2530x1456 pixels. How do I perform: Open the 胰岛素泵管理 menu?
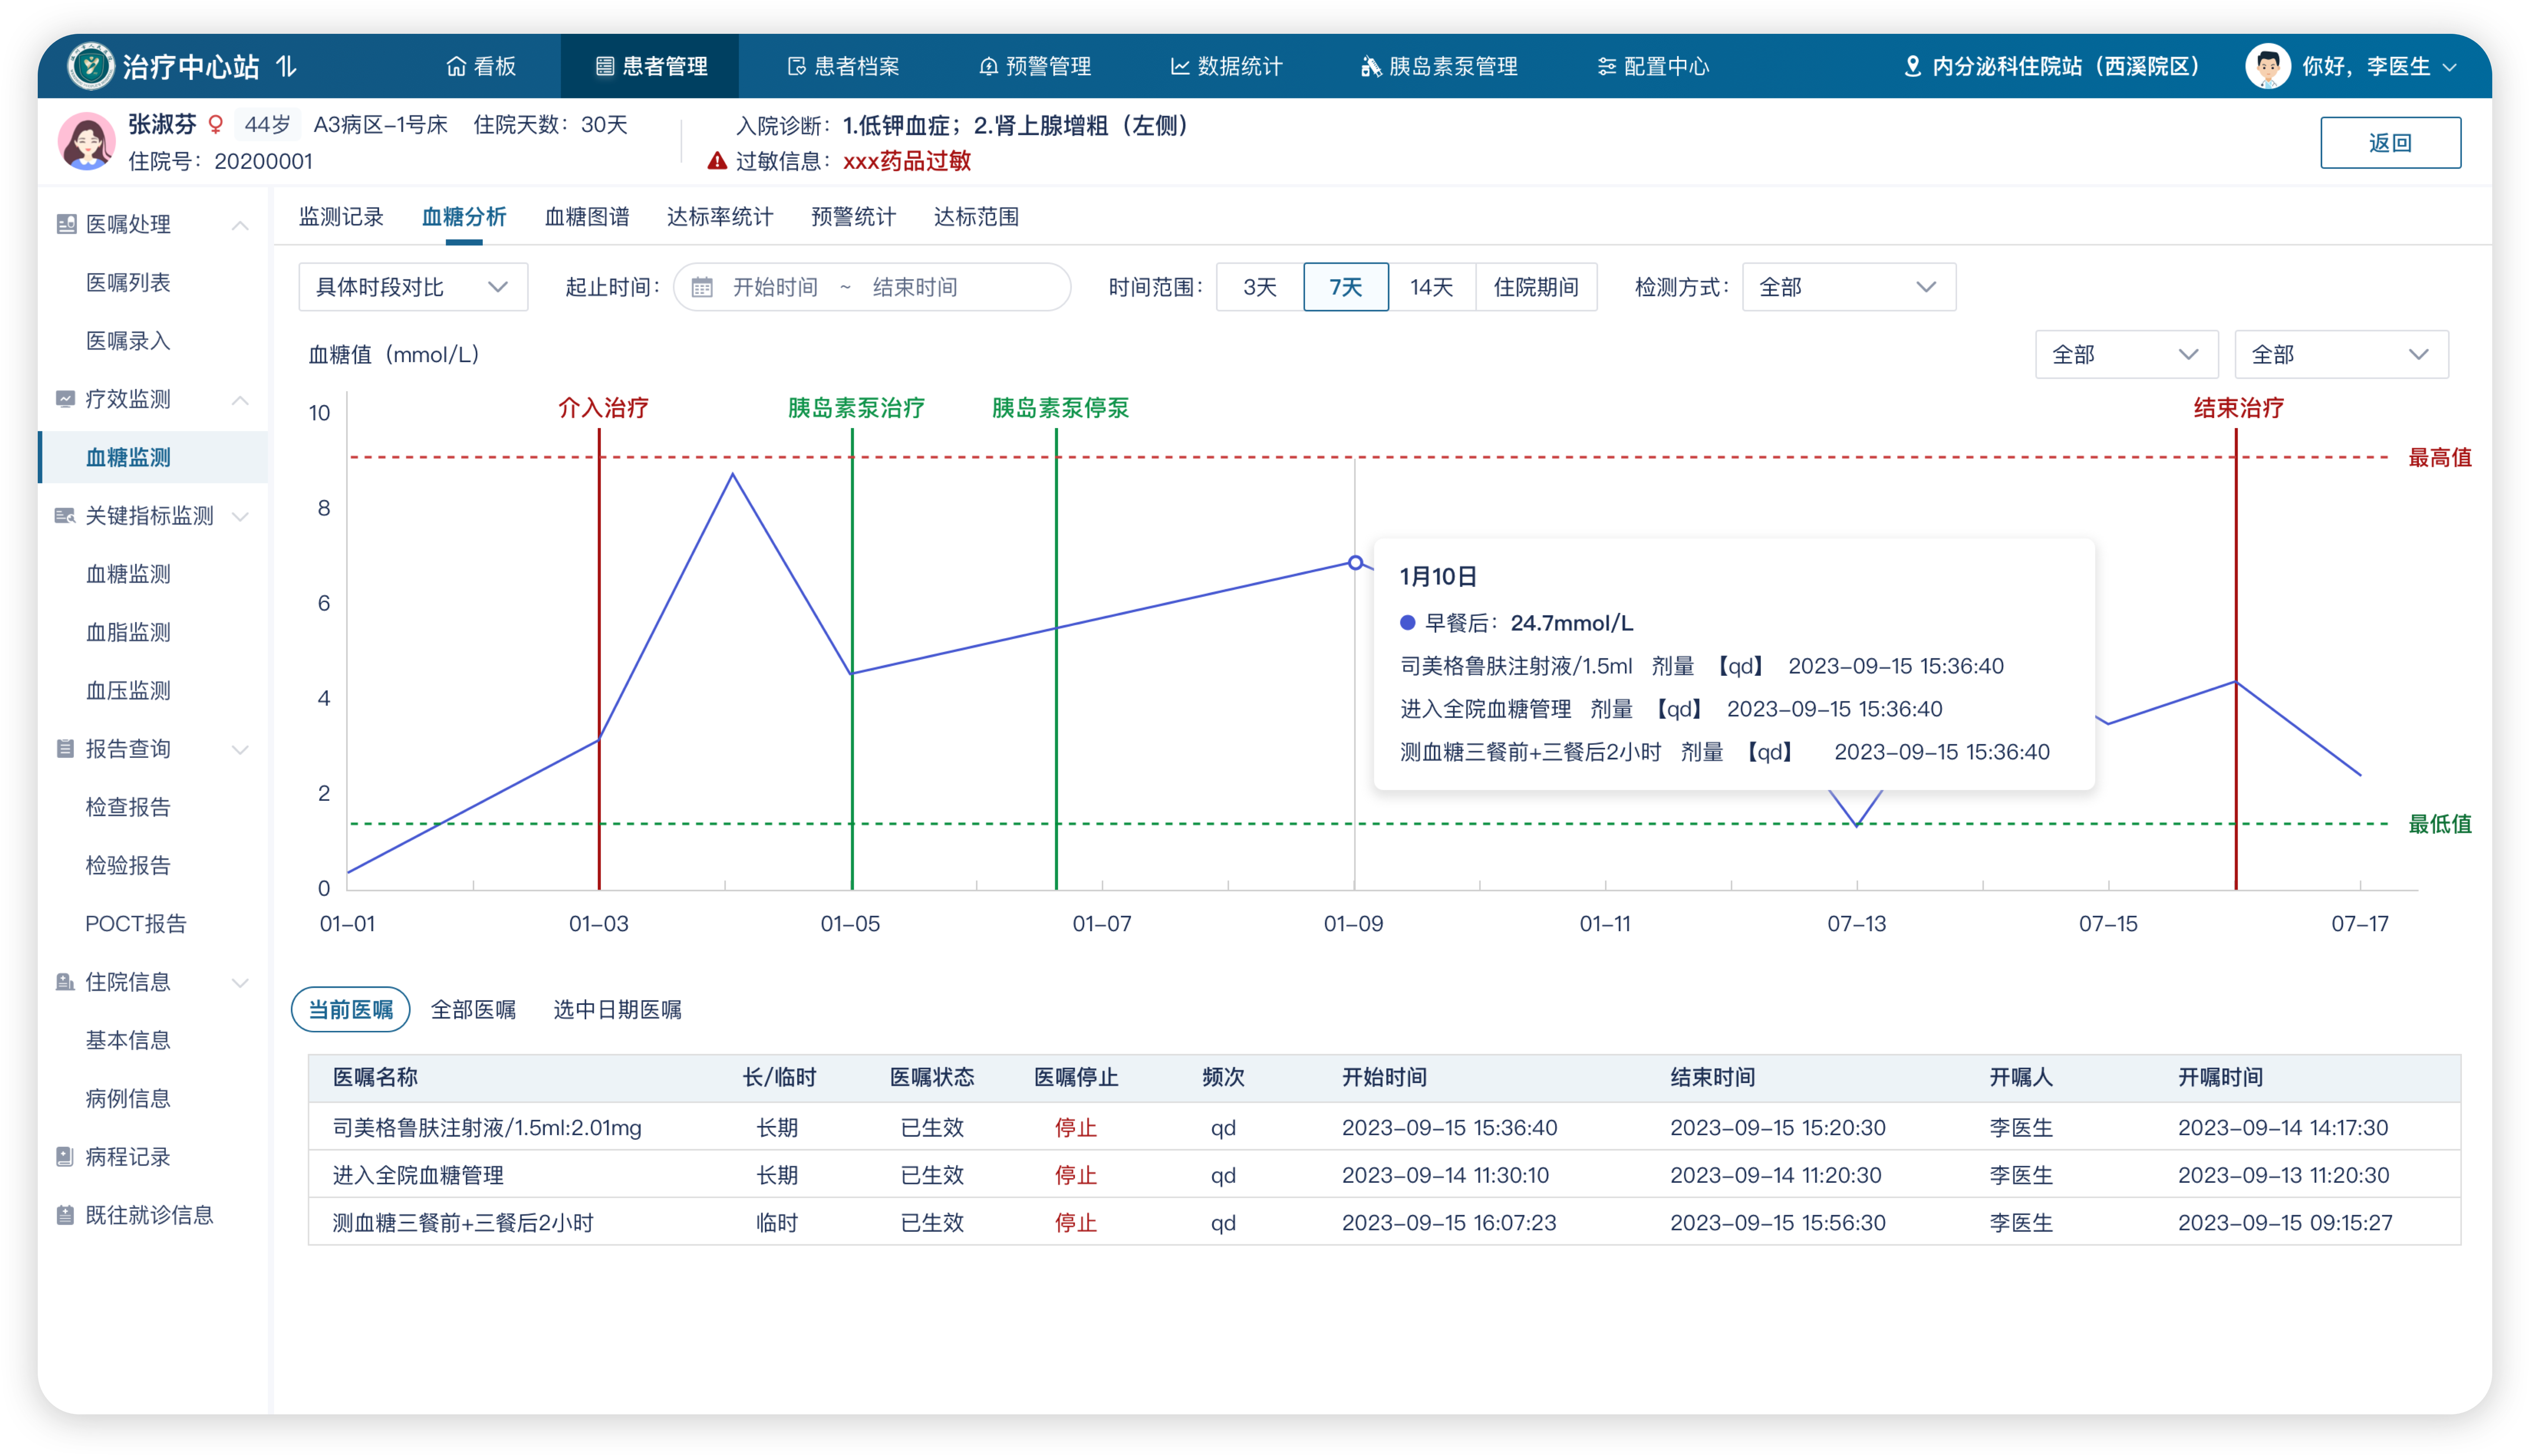pyautogui.click(x=1439, y=66)
